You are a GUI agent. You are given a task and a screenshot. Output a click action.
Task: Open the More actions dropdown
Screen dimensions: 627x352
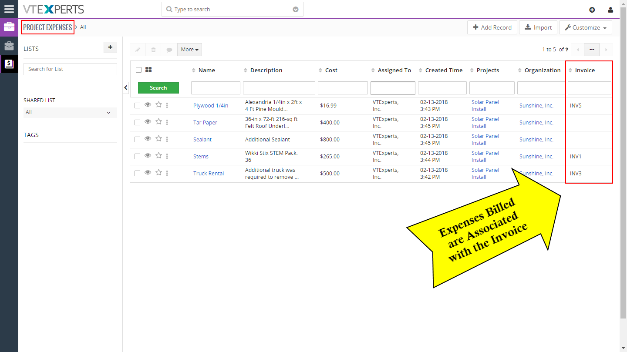pos(189,50)
